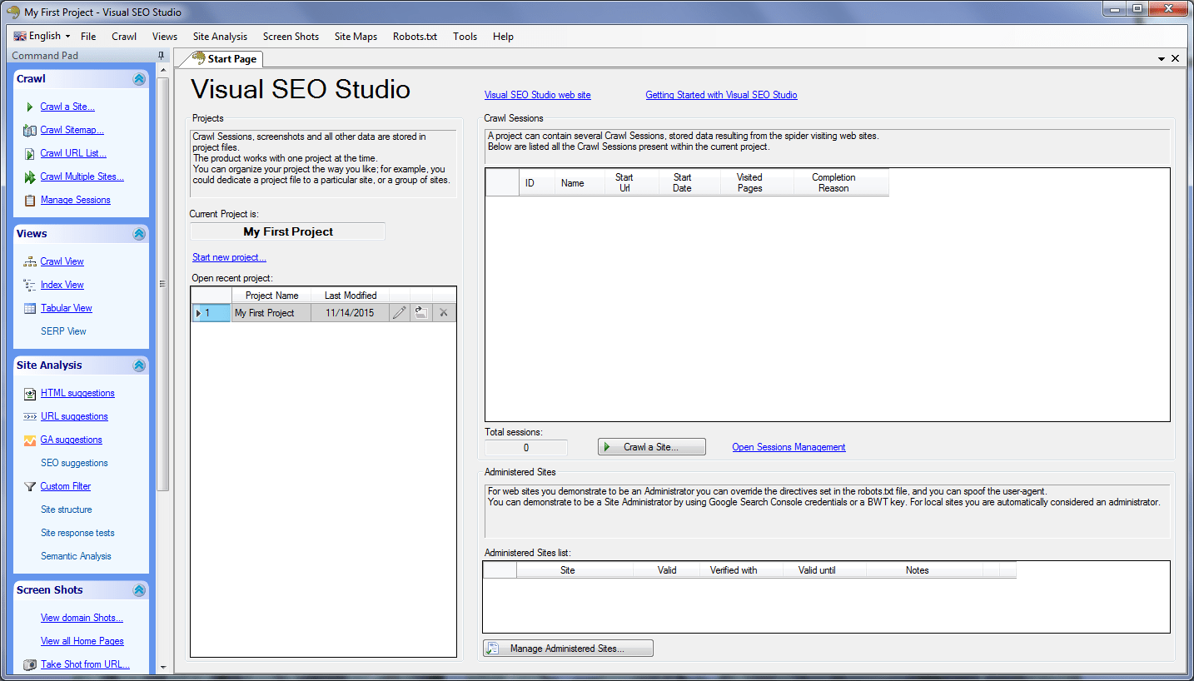Screen dimensions: 1194x681
Task: Click the Crawl a Site... button under sessions
Action: (652, 447)
